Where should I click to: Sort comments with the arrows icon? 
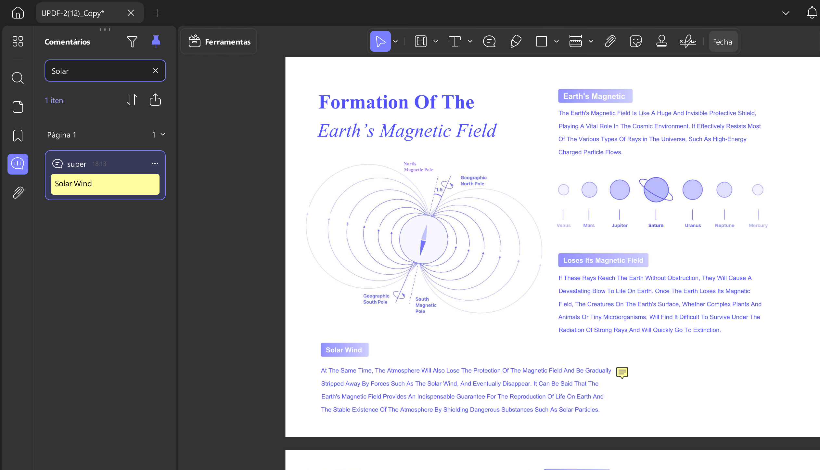[132, 100]
